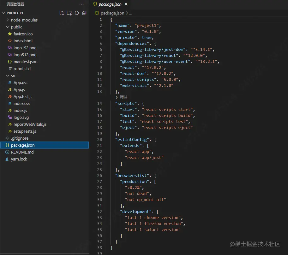This screenshot has height=255, width=288.
Task: Open setupTests.js file
Action: 25,131
